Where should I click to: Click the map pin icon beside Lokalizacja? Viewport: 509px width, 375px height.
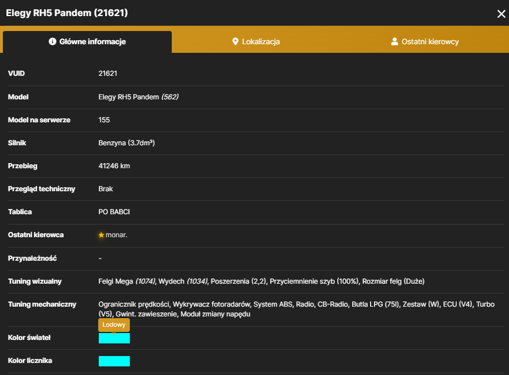coord(236,41)
